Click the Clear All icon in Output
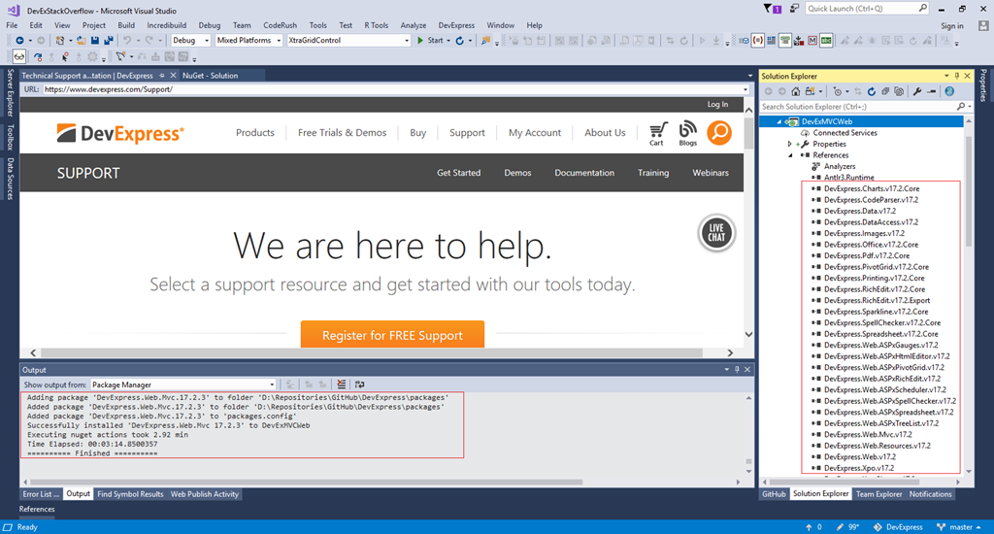Image resolution: width=994 pixels, height=534 pixels. [x=341, y=384]
